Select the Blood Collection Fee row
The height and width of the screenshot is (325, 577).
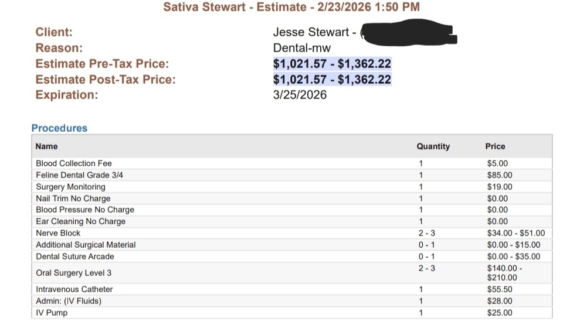pyautogui.click(x=74, y=163)
